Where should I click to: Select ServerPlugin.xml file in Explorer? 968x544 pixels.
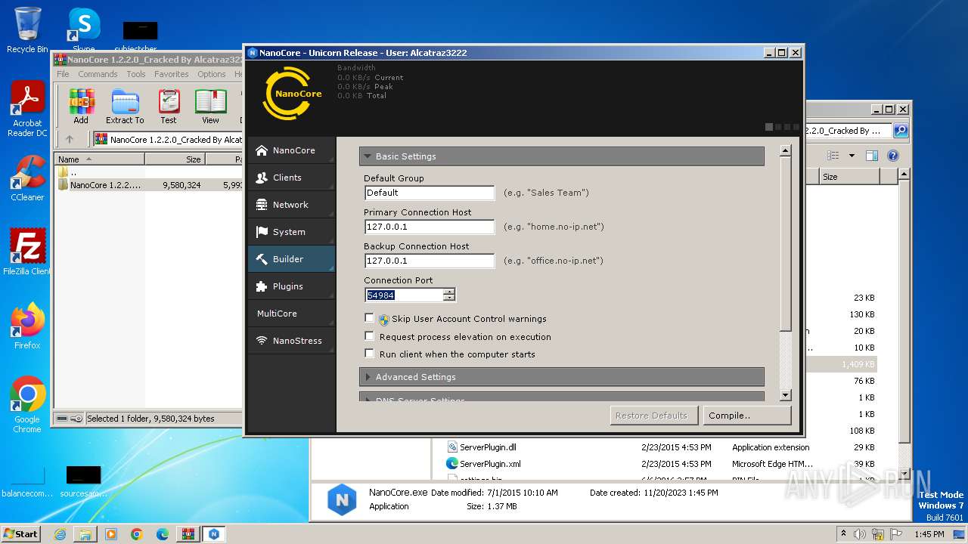click(x=490, y=464)
